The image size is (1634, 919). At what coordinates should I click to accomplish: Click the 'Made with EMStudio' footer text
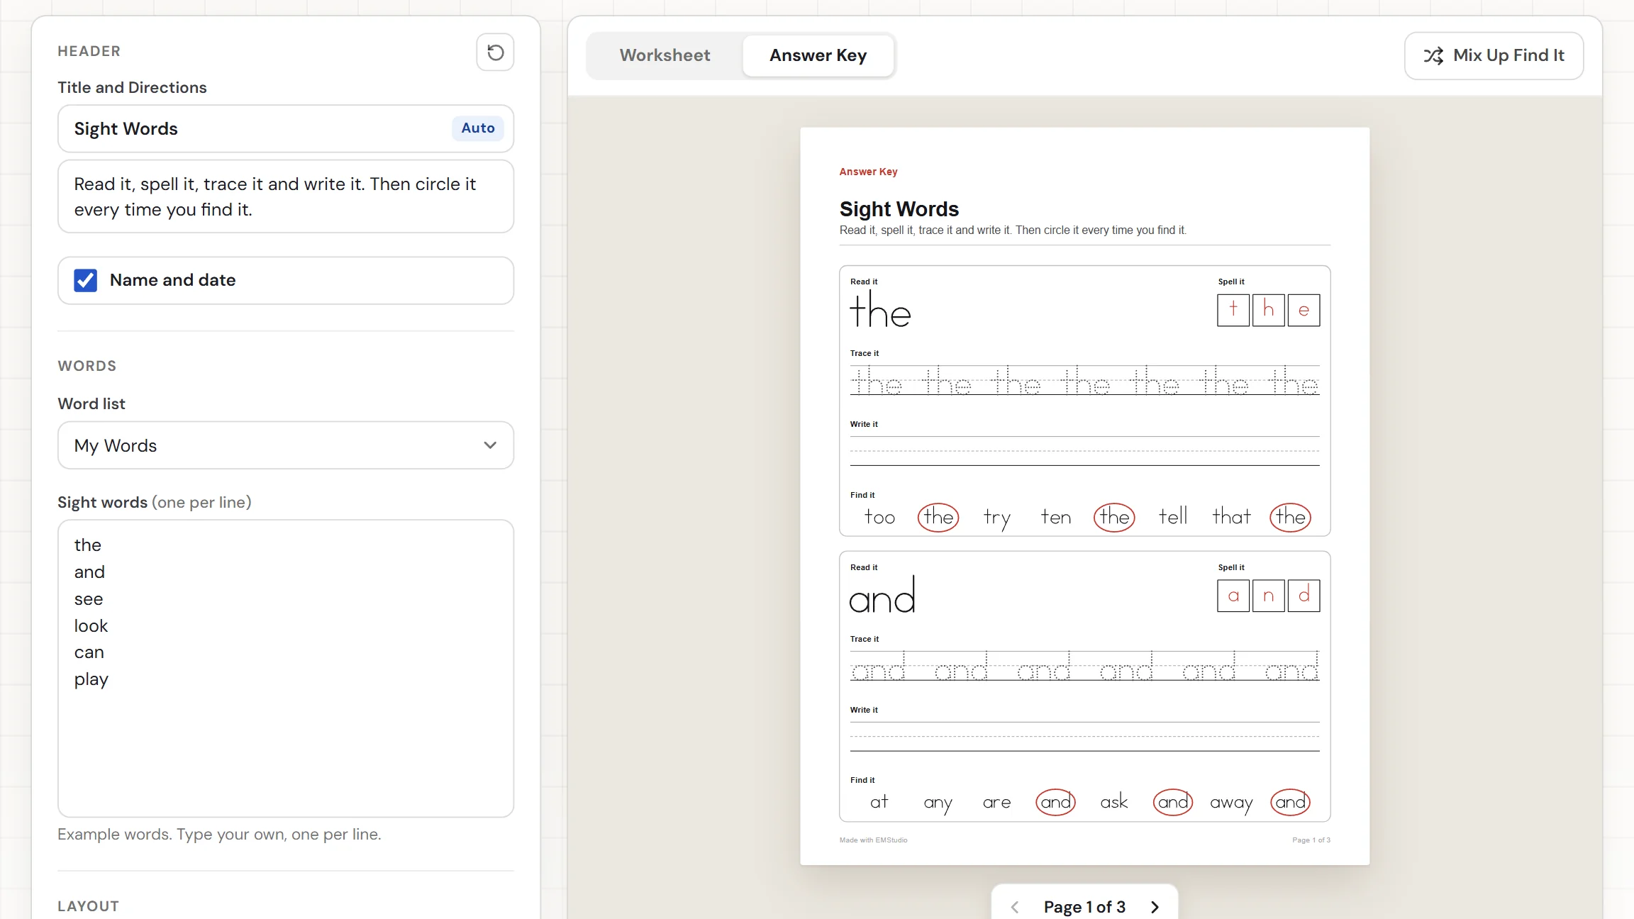[873, 840]
